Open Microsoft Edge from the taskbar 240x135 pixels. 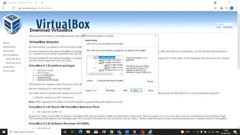pyautogui.click(x=80, y=132)
